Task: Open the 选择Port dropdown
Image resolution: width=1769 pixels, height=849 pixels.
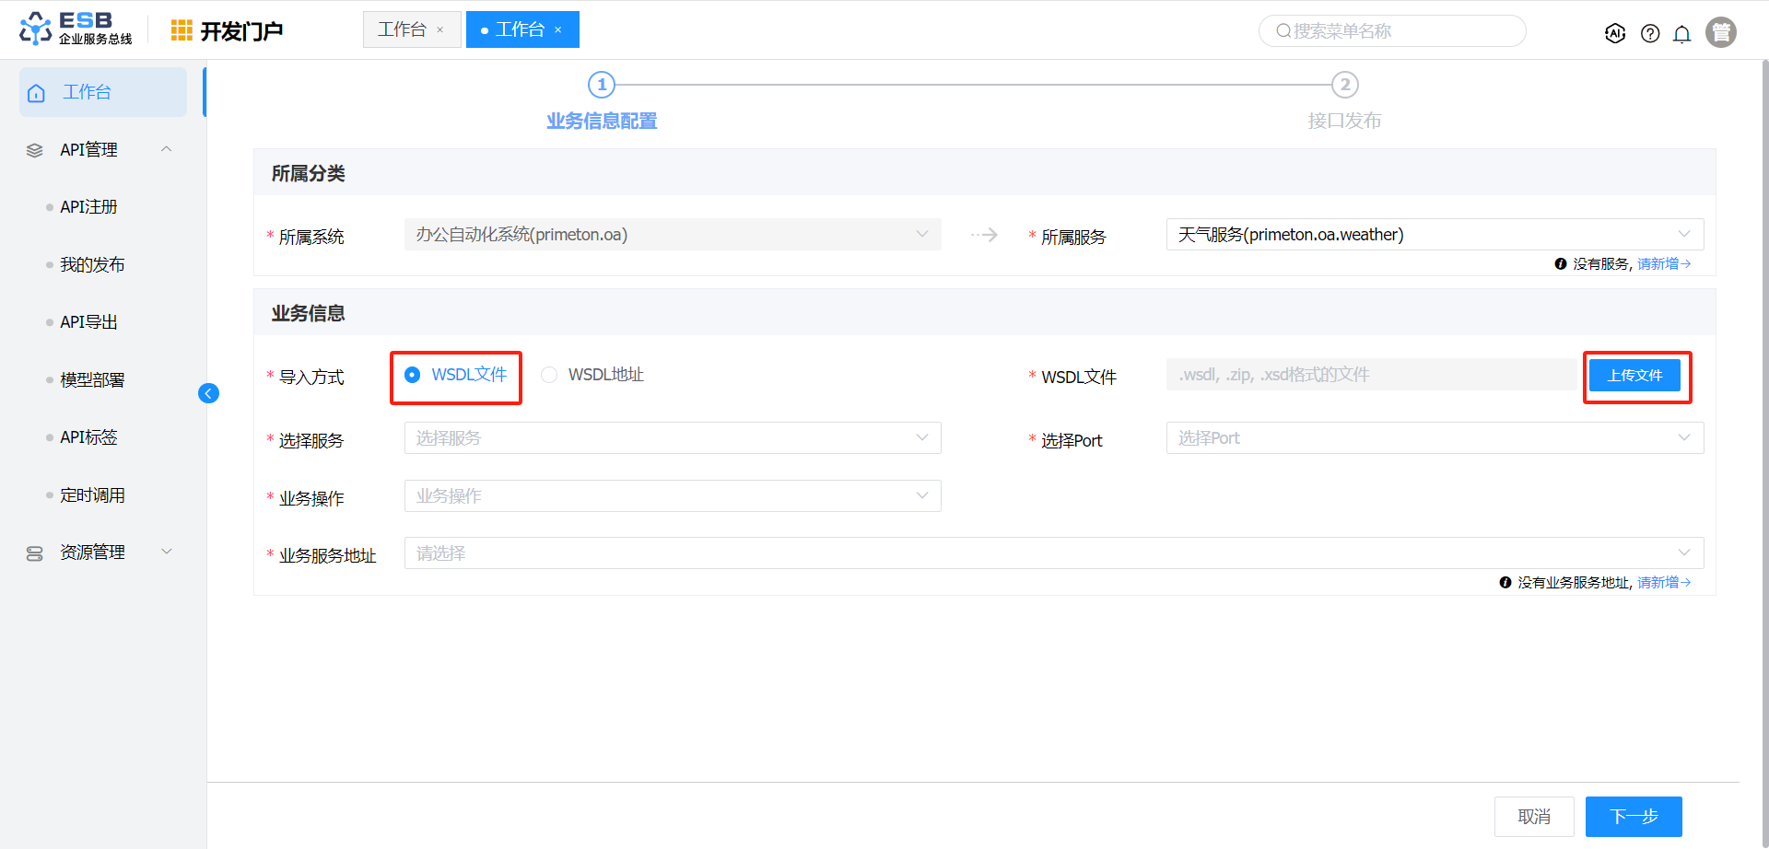Action: coord(1434,438)
